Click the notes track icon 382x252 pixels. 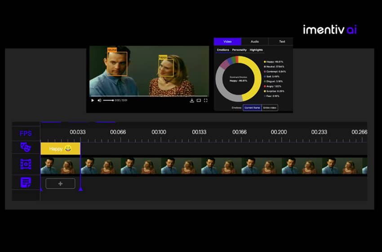click(26, 182)
